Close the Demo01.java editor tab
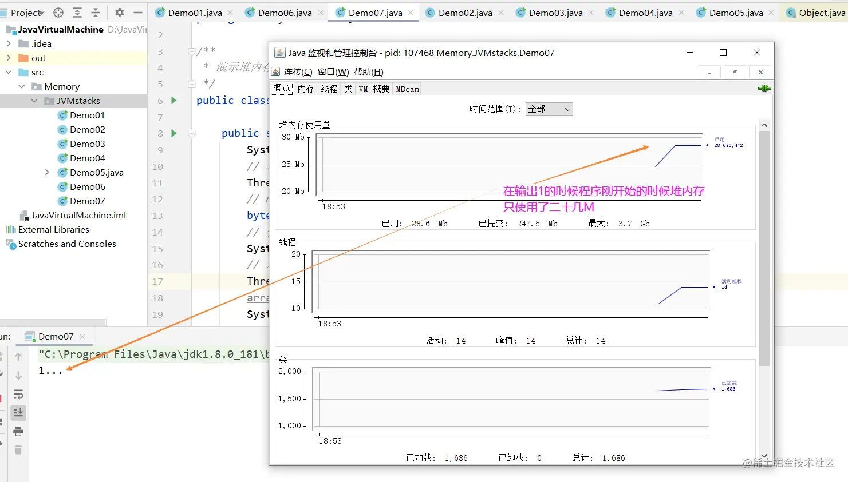The width and height of the screenshot is (848, 482). [230, 13]
